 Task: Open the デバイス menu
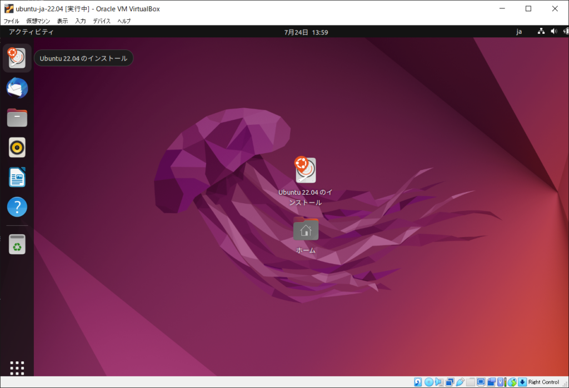pos(102,21)
